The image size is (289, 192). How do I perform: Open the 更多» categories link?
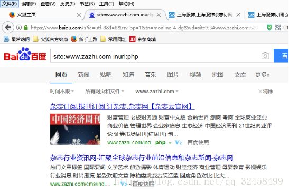pos(262,75)
